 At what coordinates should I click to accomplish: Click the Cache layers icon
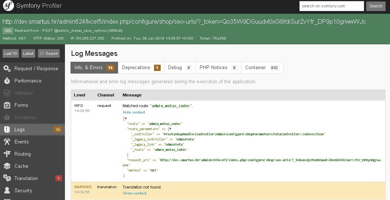pos(7,166)
